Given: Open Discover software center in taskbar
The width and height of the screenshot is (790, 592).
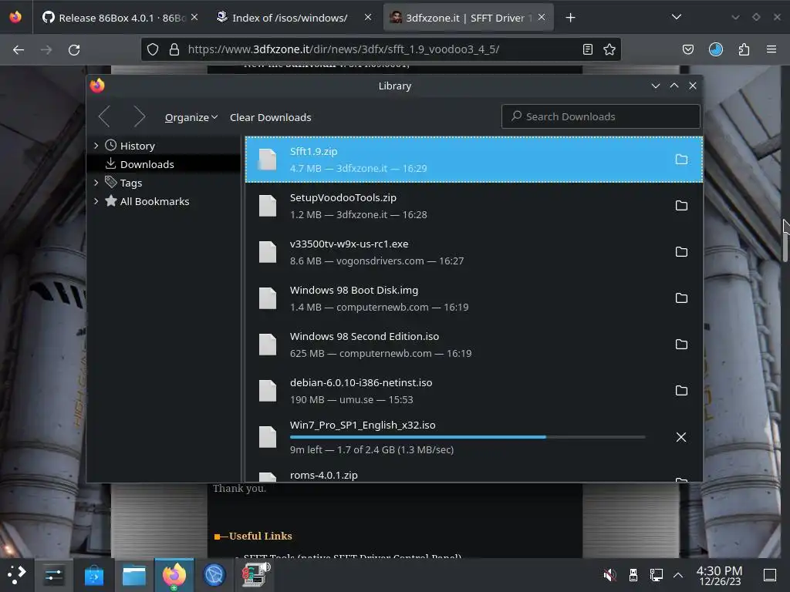Looking at the screenshot, I should click(x=93, y=575).
